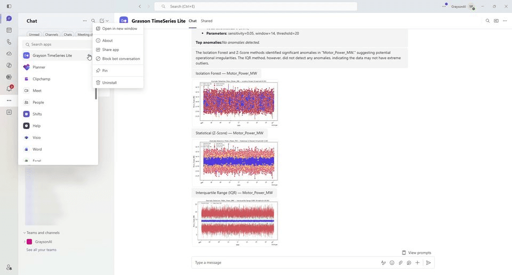Image resolution: width=512 pixels, height=275 pixels.
Task: Switch to the Shared tab
Action: (x=206, y=21)
